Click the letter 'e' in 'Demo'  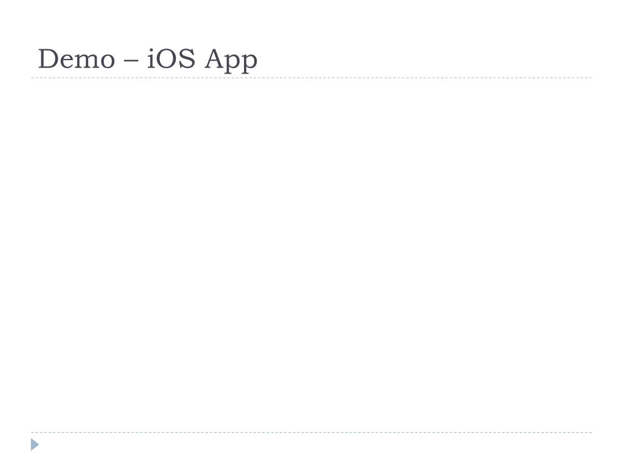click(x=66, y=62)
